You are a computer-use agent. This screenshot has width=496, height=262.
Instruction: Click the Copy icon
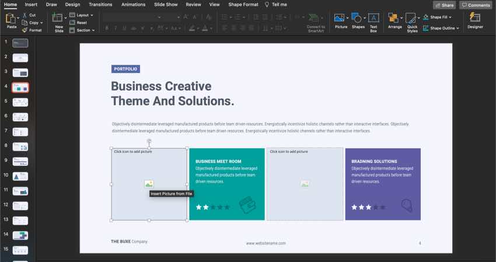pos(25,23)
